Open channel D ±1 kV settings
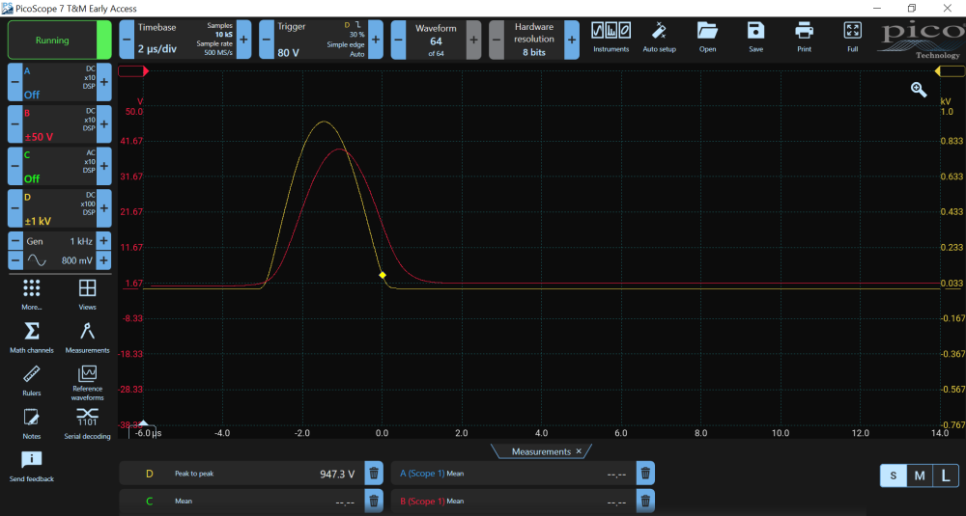The image size is (966, 516). point(60,208)
